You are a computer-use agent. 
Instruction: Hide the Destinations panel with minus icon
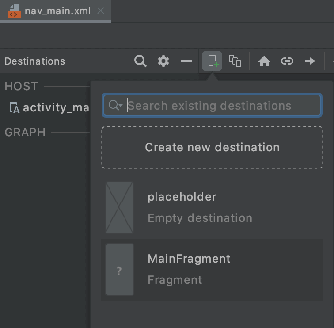186,61
